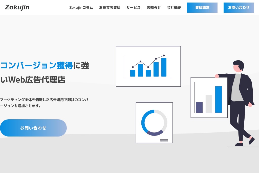Click the gray bar in the presenter's chart
Screen dimensions: 259x173
pyautogui.click(x=209, y=104)
